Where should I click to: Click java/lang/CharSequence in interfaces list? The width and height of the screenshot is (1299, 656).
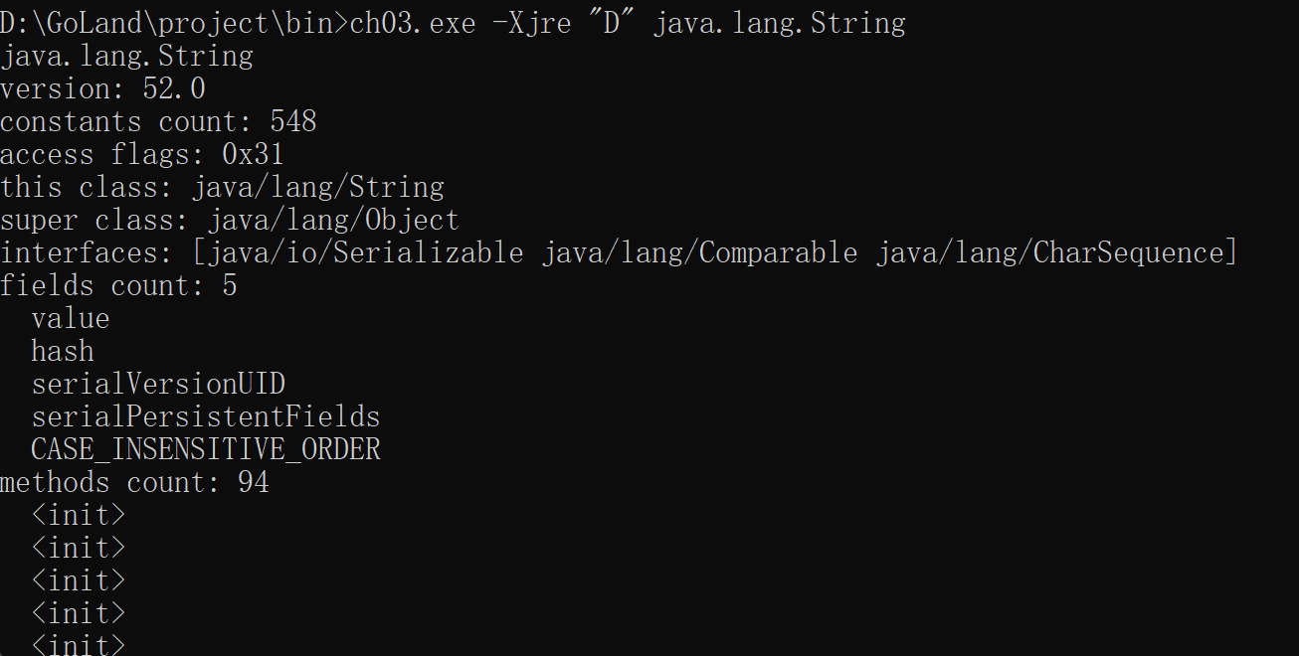point(1049,253)
